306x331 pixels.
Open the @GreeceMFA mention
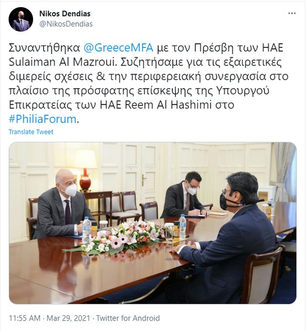tap(119, 48)
